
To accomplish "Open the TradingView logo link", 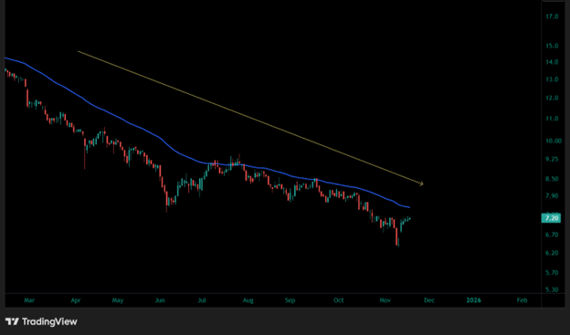I will (41, 321).
